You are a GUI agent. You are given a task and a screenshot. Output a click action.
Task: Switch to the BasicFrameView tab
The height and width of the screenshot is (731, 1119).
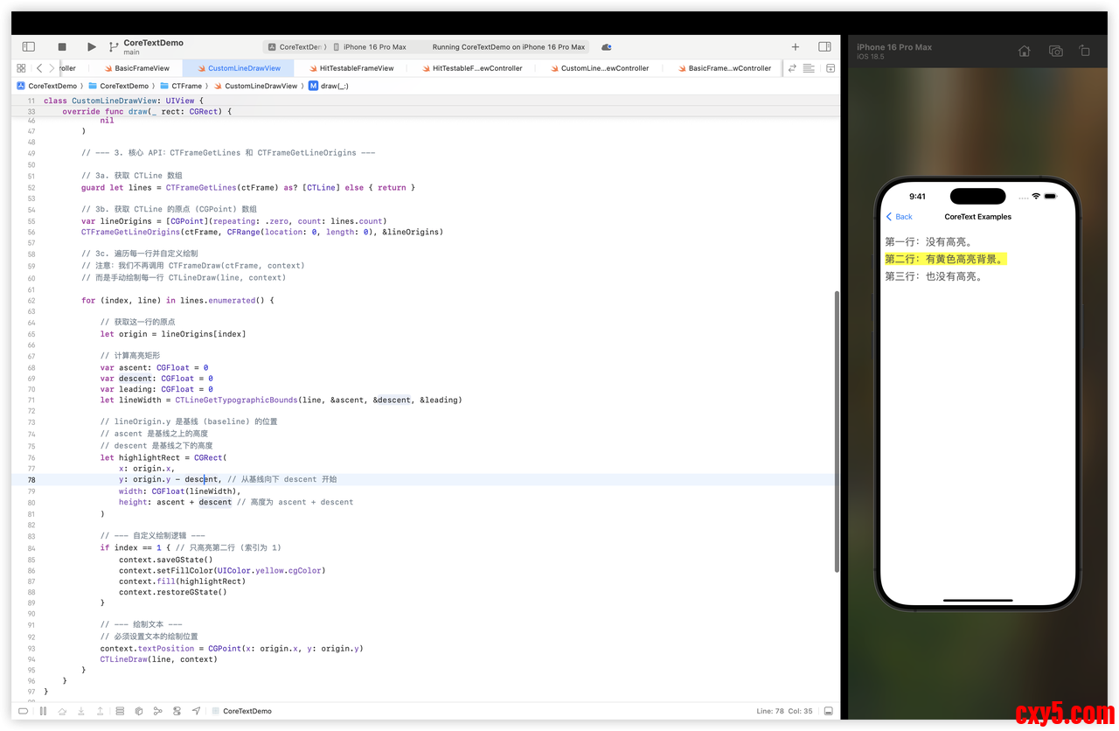click(142, 68)
